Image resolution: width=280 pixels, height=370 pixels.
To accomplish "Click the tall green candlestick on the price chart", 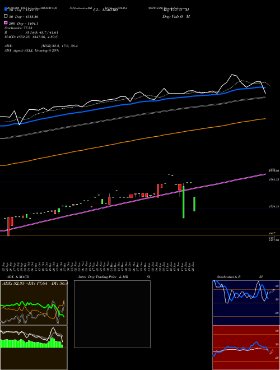I will point(183,202).
